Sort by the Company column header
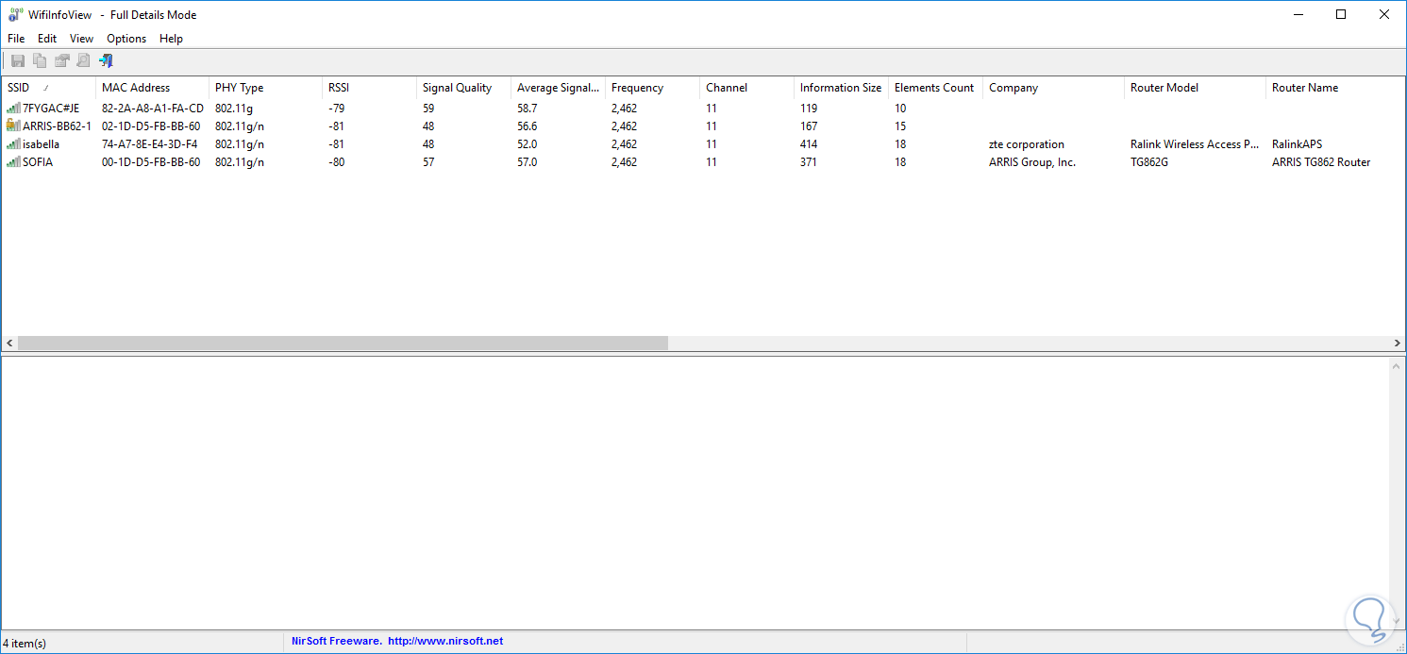The image size is (1407, 654). (x=1053, y=88)
